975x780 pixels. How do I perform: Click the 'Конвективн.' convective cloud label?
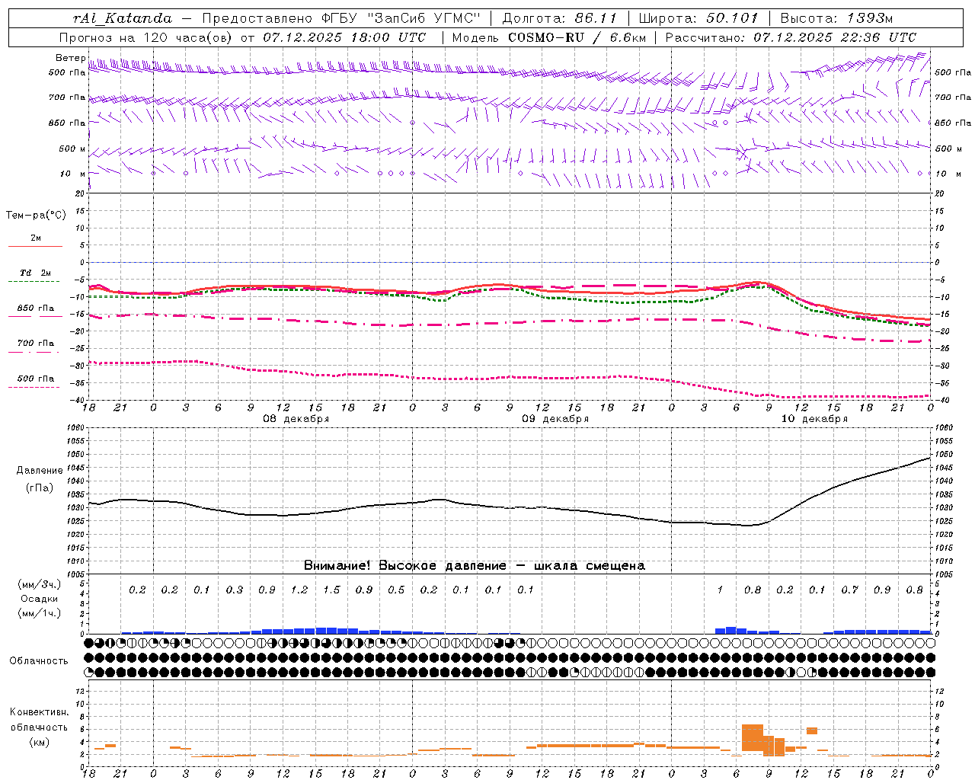[39, 712]
